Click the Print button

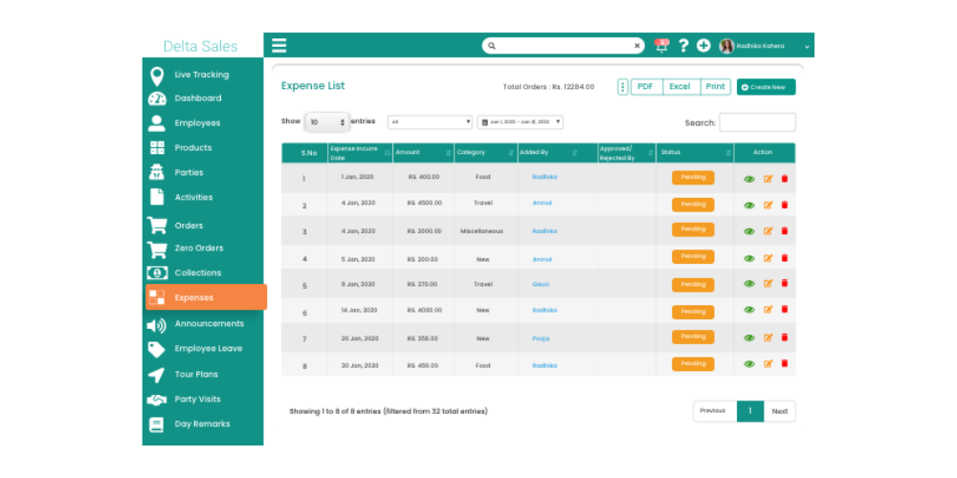click(715, 87)
